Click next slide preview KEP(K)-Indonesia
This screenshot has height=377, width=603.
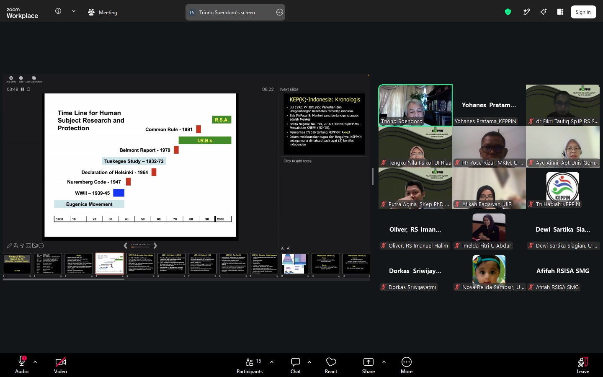(x=324, y=124)
